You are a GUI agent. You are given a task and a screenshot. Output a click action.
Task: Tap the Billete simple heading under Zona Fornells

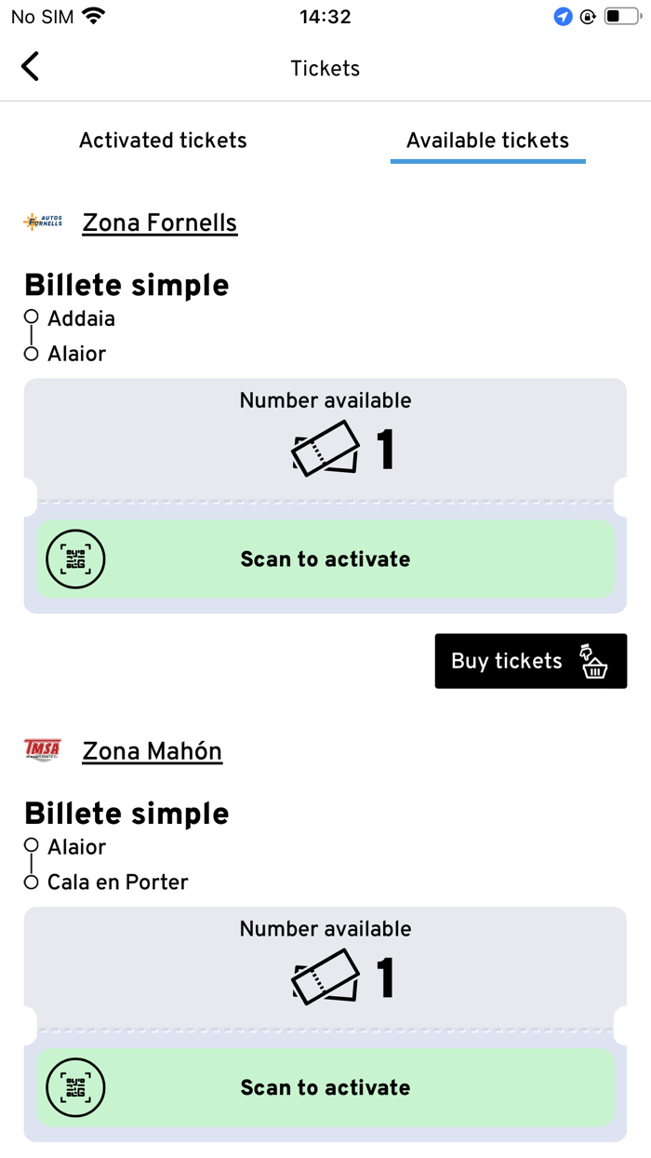[x=126, y=285]
